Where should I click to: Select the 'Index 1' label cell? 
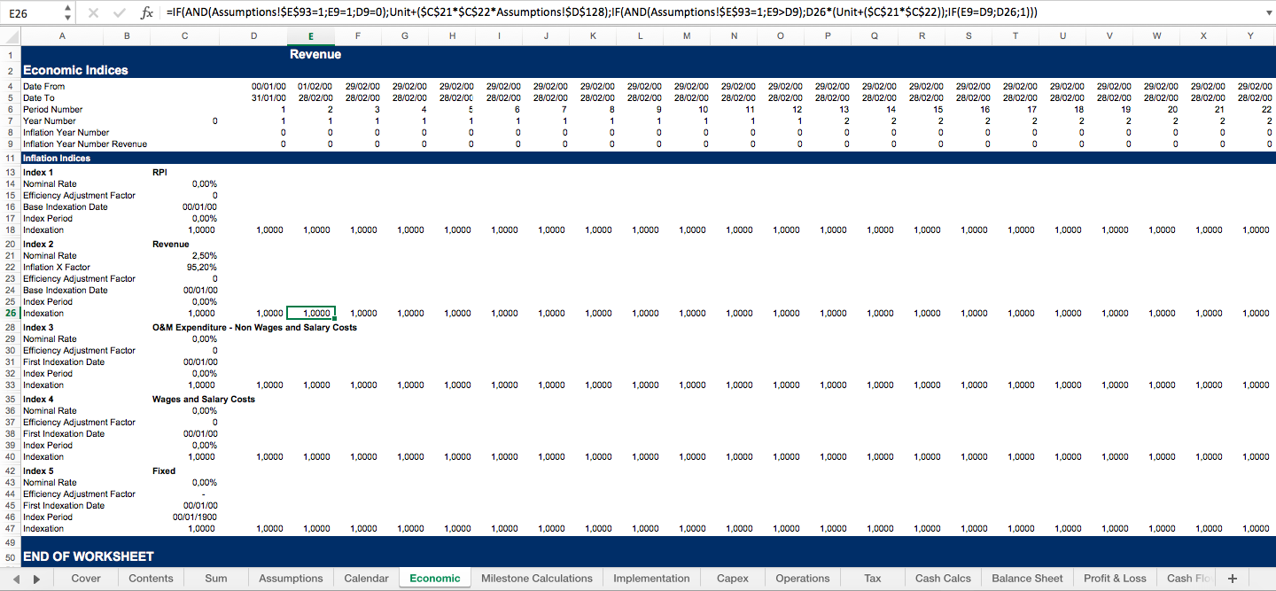tap(38, 172)
